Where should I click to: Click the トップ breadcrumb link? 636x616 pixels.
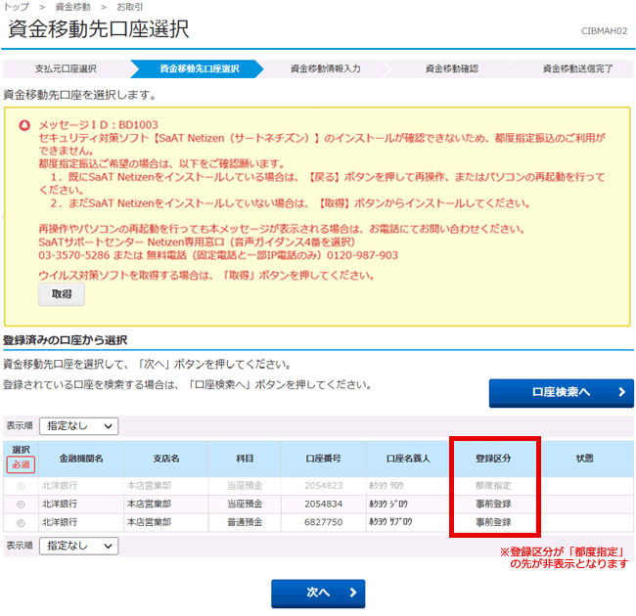[16, 7]
